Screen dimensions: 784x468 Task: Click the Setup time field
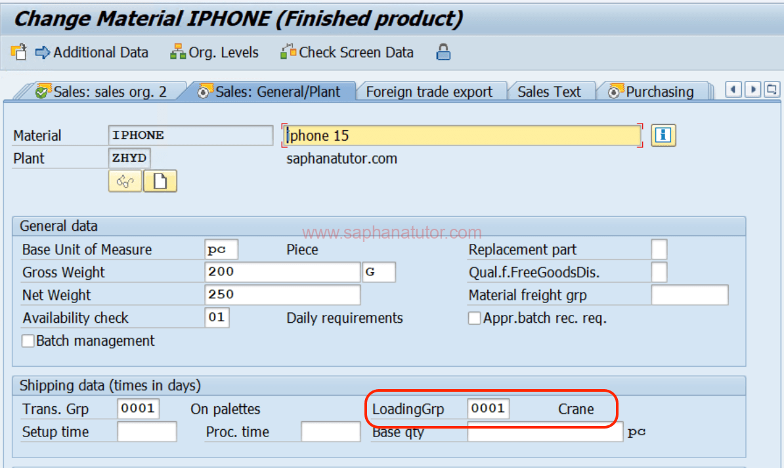147,431
